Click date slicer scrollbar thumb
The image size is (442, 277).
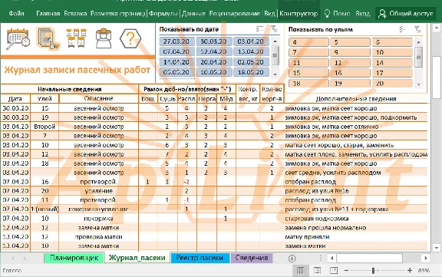tap(275, 55)
